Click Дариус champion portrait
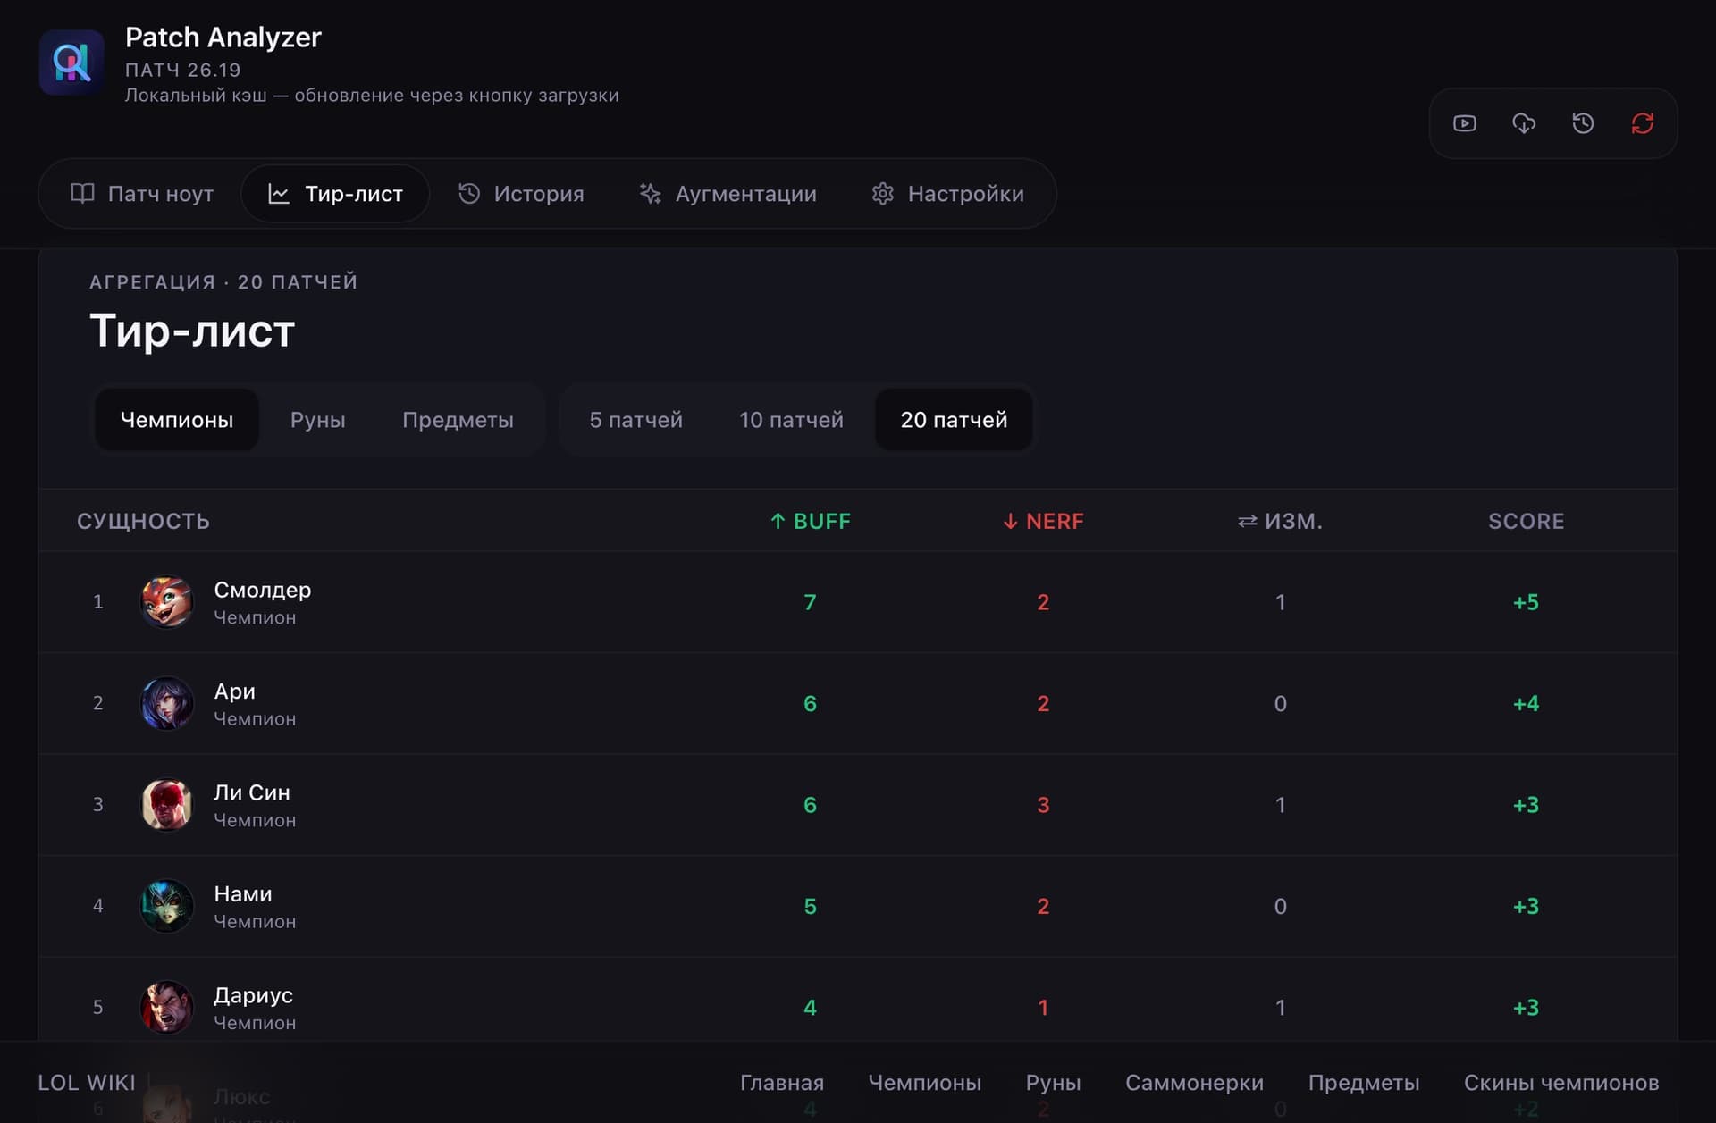The width and height of the screenshot is (1716, 1123). pyautogui.click(x=167, y=1008)
